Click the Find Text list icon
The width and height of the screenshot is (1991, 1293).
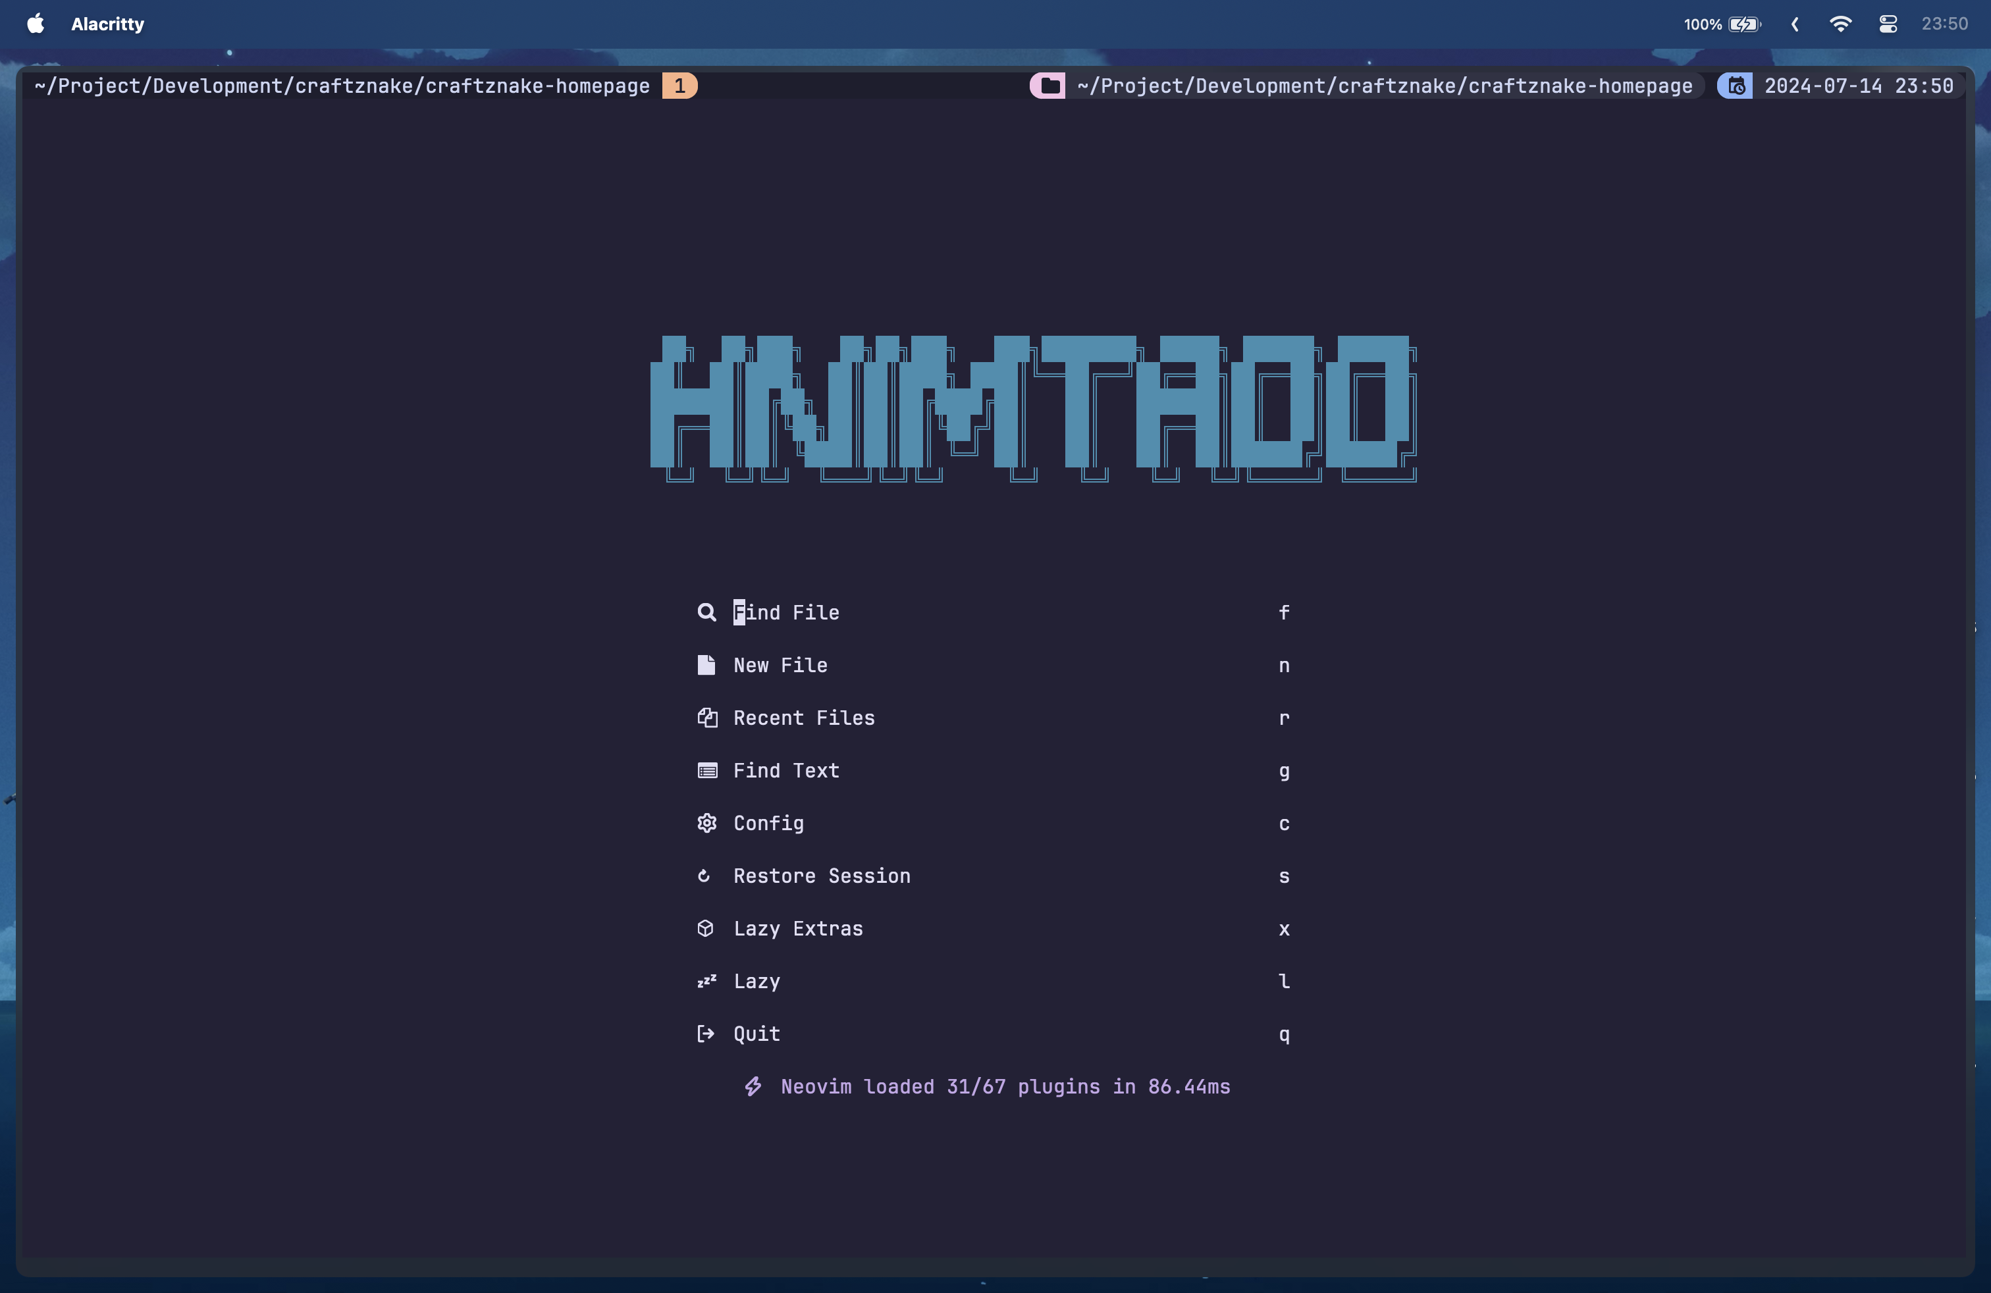point(706,770)
